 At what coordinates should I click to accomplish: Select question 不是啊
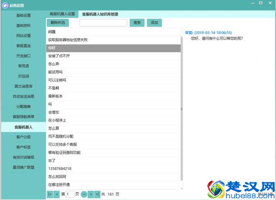tap(113, 88)
